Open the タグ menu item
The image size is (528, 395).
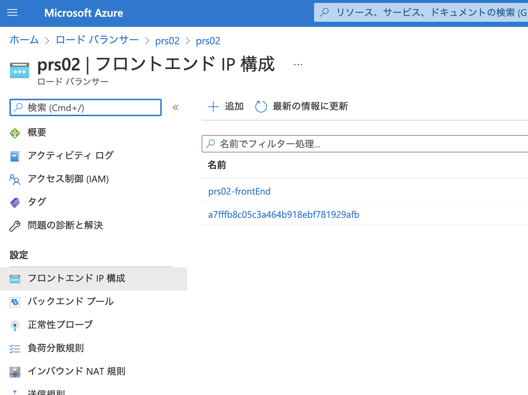pyautogui.click(x=37, y=201)
